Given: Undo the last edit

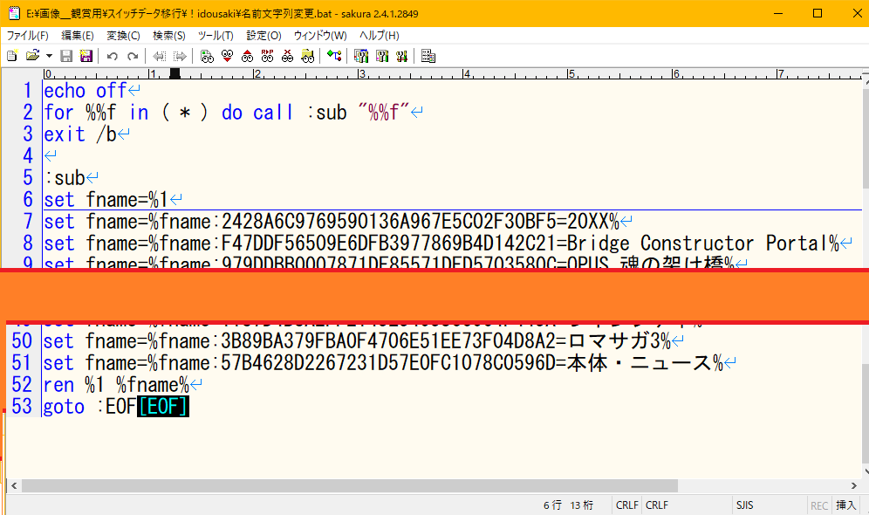Looking at the screenshot, I should [113, 56].
